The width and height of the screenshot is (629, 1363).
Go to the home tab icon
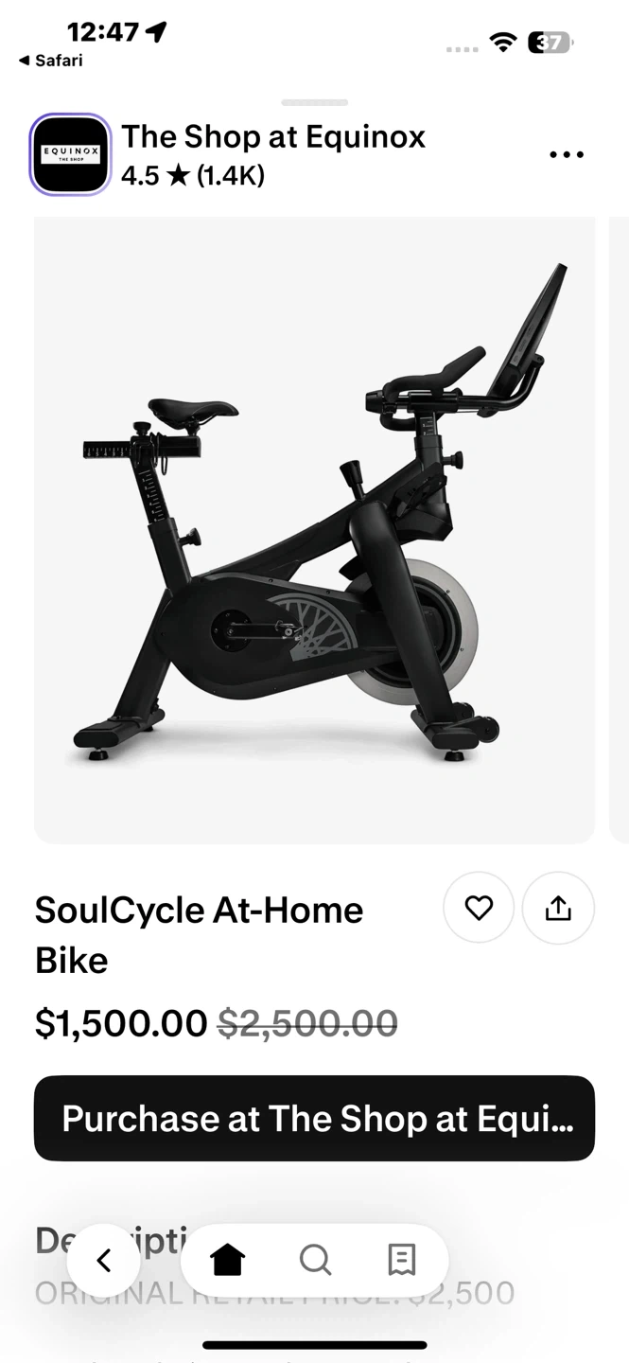227,1260
